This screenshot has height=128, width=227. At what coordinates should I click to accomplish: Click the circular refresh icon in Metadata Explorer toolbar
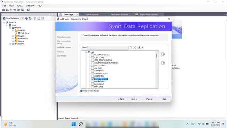[x=39, y=18]
